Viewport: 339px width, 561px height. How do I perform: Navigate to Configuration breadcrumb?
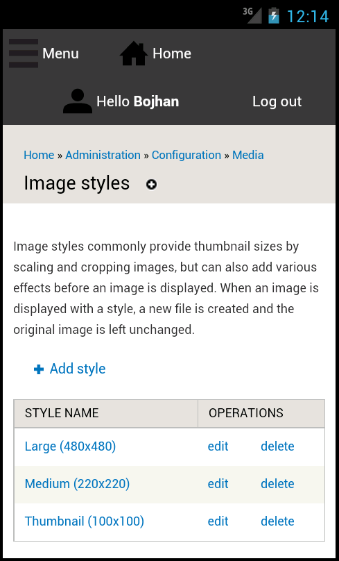(186, 155)
